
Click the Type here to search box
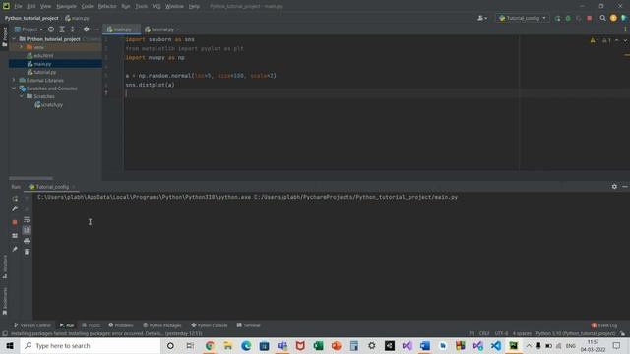pyautogui.click(x=90, y=345)
